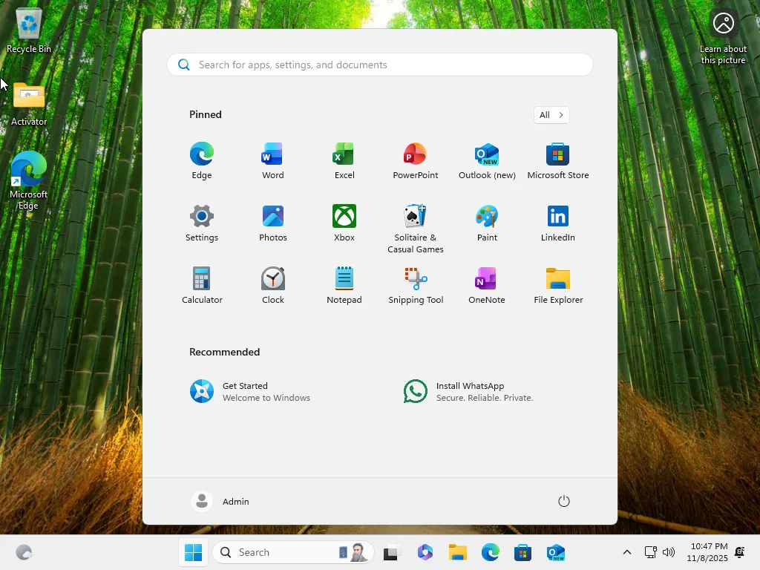The width and height of the screenshot is (760, 570).
Task: Open File Explorer from the taskbar
Action: 457,552
